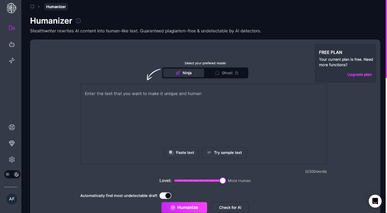Select the Ninja model tab

coord(183,73)
